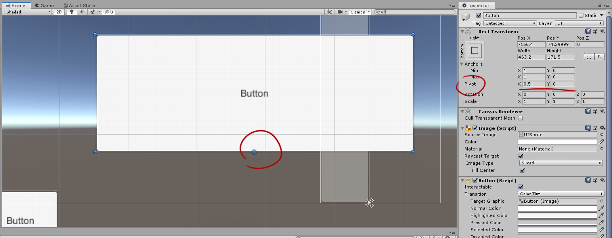612x238 pixels.
Task: Disable the Image (Script) component checkbox
Action: click(475, 128)
